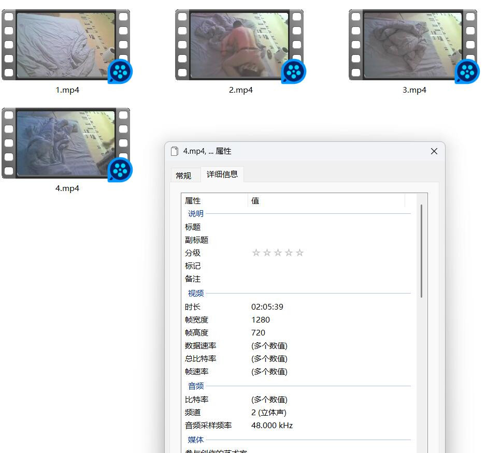Click the 音频采样频率 value 48.000 kHz
The width and height of the screenshot is (487, 453).
pyautogui.click(x=272, y=426)
